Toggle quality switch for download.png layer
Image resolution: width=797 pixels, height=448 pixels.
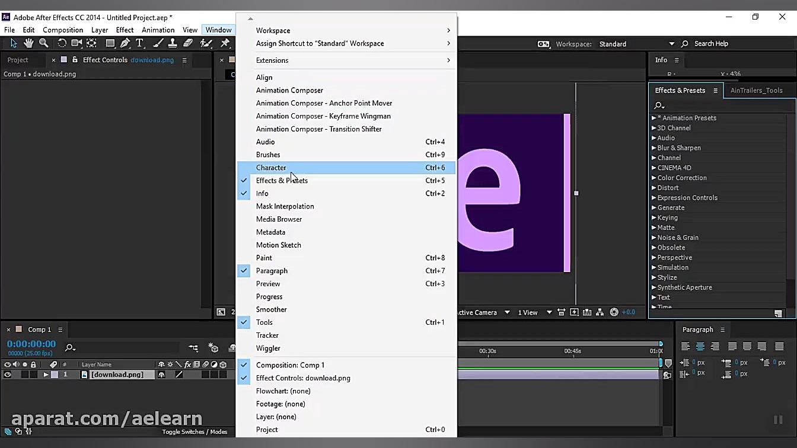(x=179, y=375)
